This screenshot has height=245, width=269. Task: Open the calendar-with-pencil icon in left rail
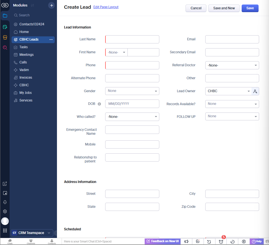(5, 27)
